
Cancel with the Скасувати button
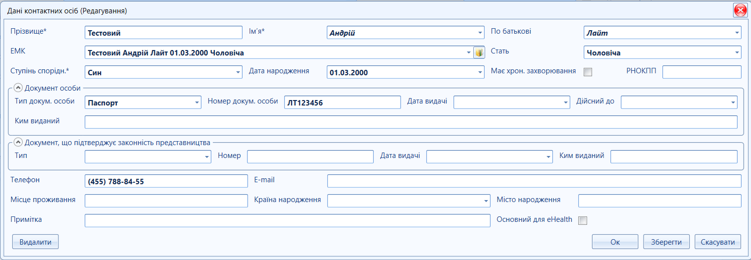pyautogui.click(x=718, y=242)
